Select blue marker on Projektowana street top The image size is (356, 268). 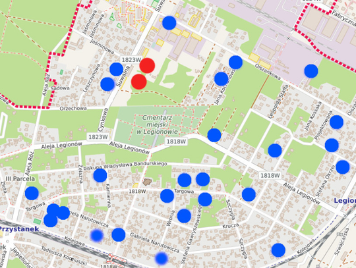pos(336,122)
